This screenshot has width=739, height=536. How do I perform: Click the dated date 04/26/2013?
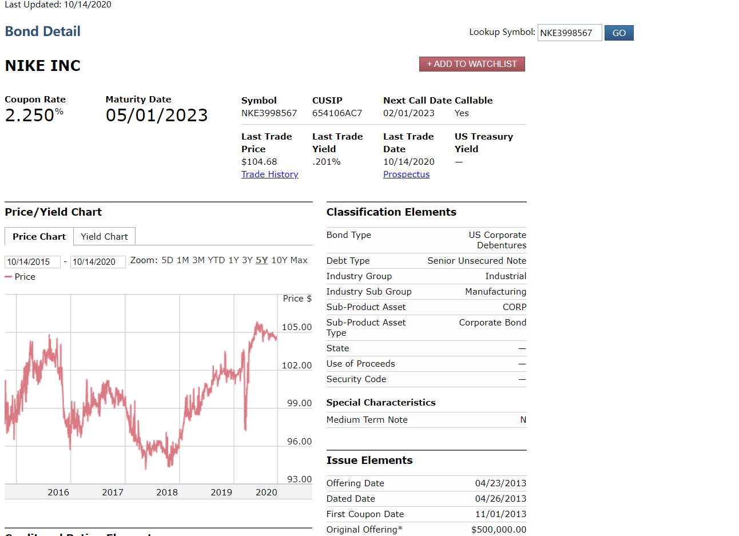[500, 499]
